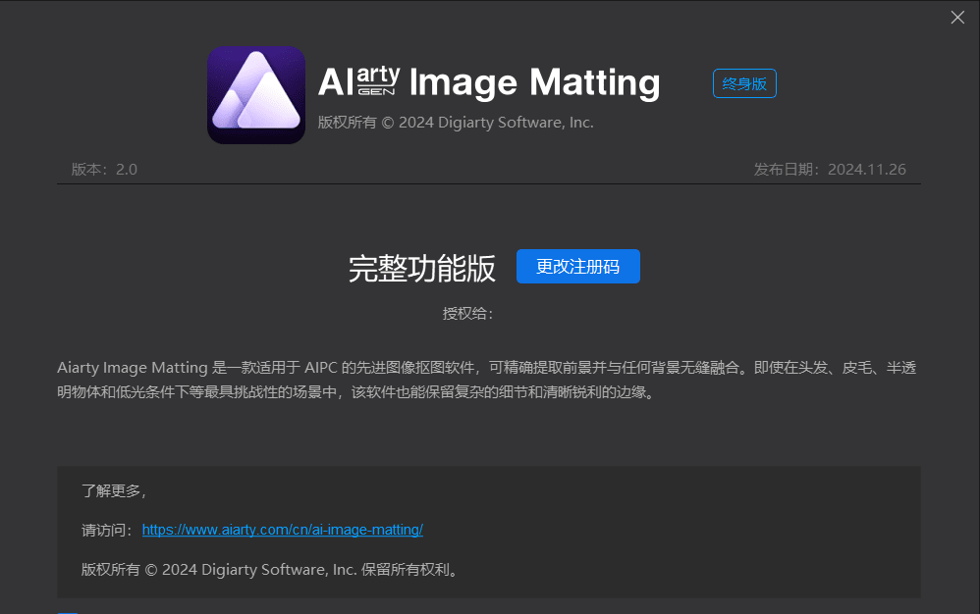Click the purple Aiarty mountain app icon
Viewport: 980px width, 614px height.
coord(256,95)
